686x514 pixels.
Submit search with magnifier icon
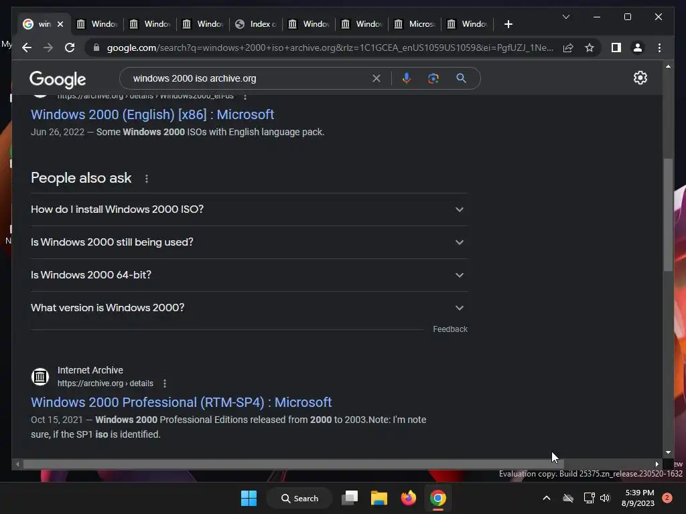(x=461, y=78)
